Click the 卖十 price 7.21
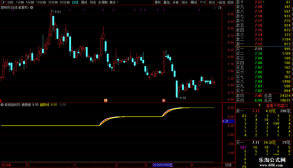Viewport: 293px width, 168px height. pos(259,2)
